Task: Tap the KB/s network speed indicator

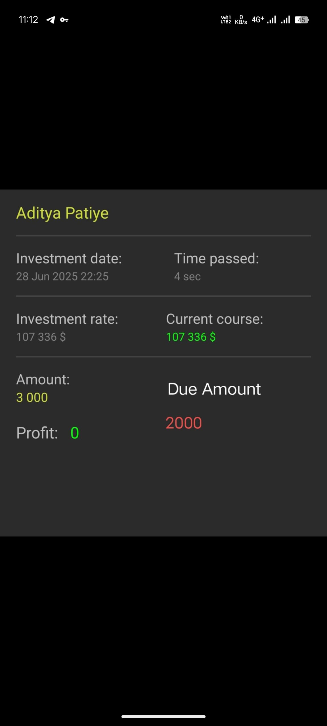Action: 241,20
